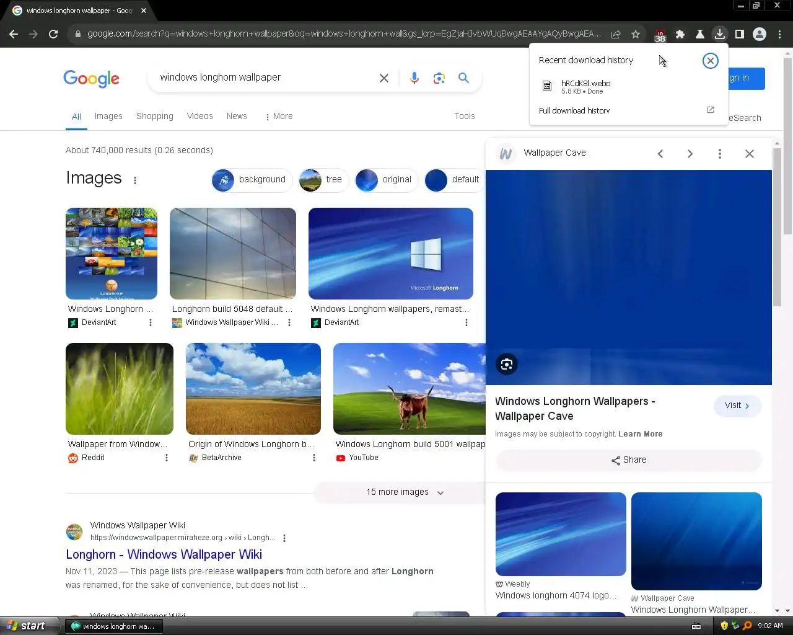The height and width of the screenshot is (635, 793).
Task: Click the browser forward arrow
Action: (33, 34)
